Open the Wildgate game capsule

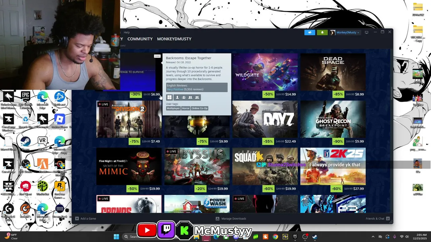pyautogui.click(x=265, y=72)
